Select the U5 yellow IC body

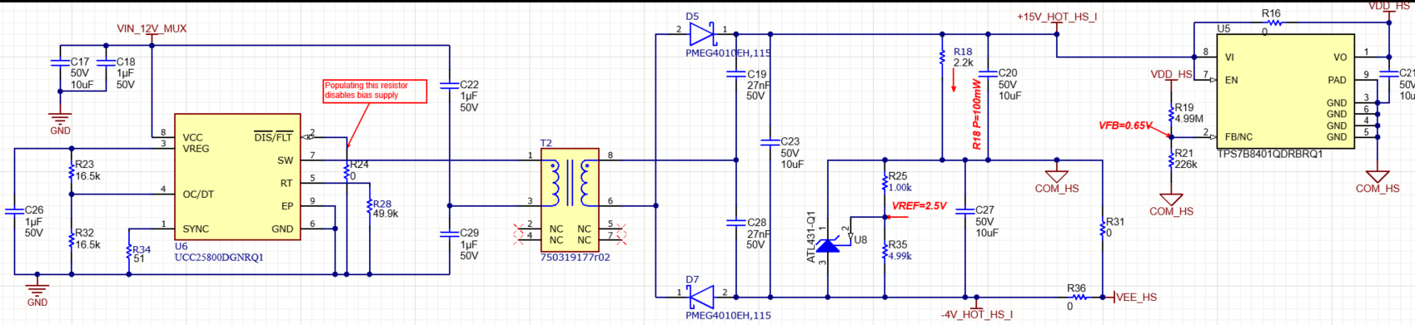1285,91
